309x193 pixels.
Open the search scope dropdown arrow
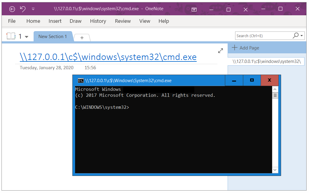(302, 36)
